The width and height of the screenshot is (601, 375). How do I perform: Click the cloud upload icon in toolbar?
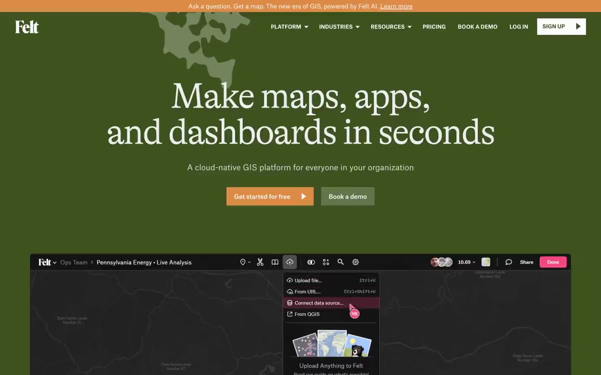290,262
